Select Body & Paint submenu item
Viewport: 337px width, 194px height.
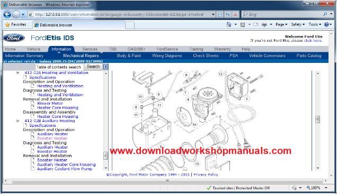click(129, 56)
